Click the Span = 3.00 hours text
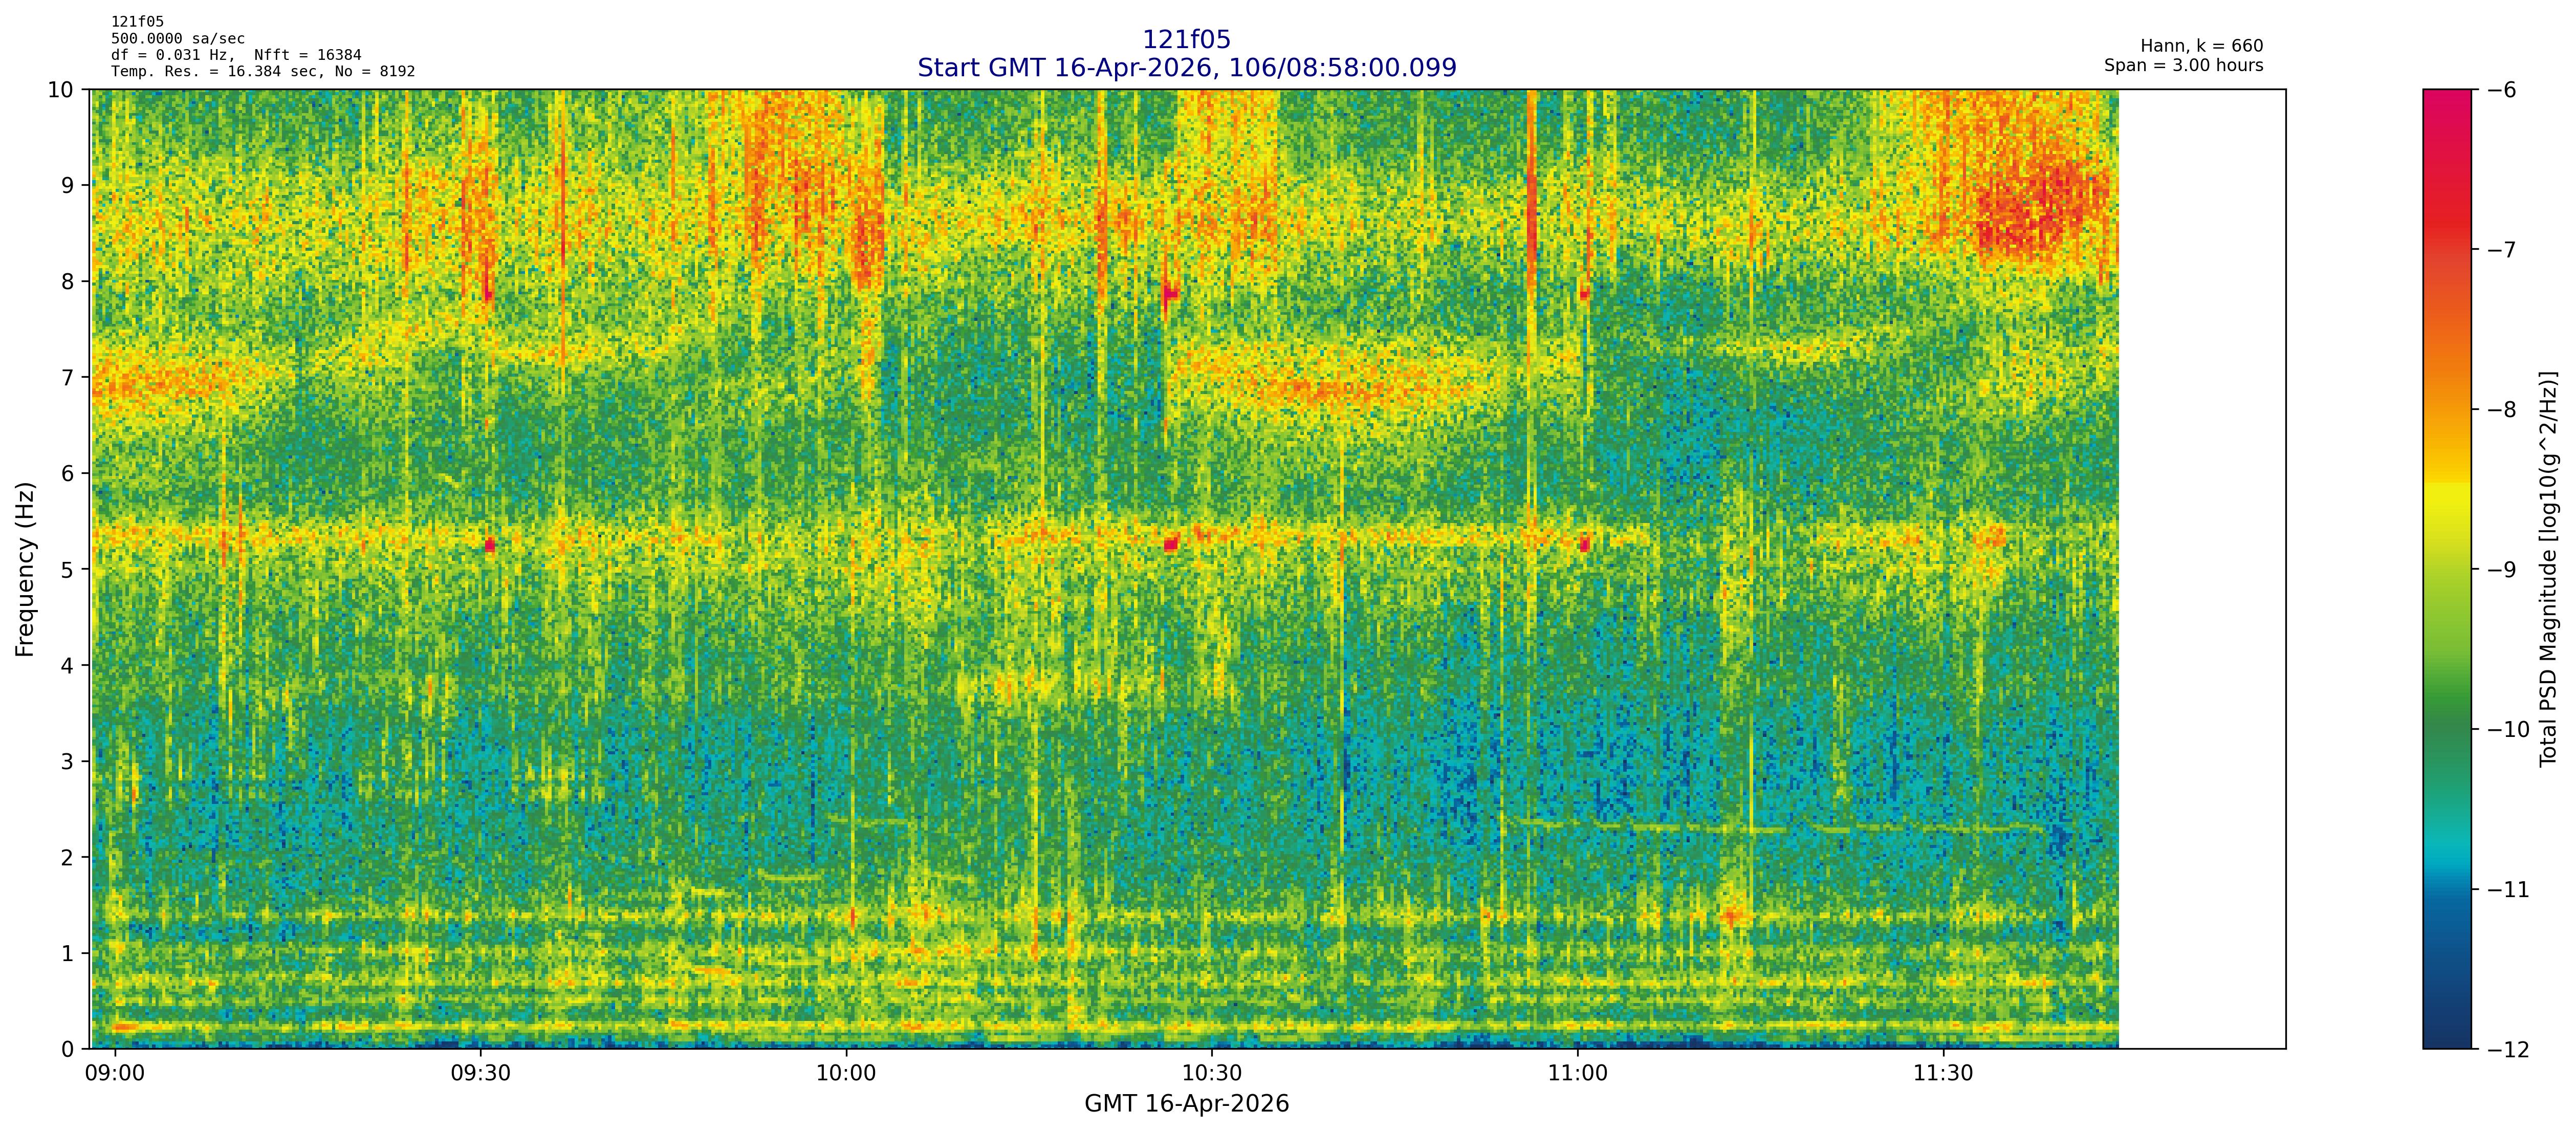 [2183, 65]
